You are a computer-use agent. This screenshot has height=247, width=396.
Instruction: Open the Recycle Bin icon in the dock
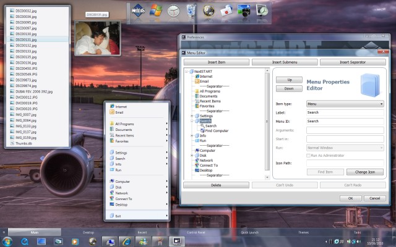[x=192, y=10]
